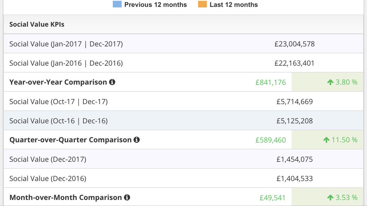Click the Previous 12 months legend label

coord(156,5)
